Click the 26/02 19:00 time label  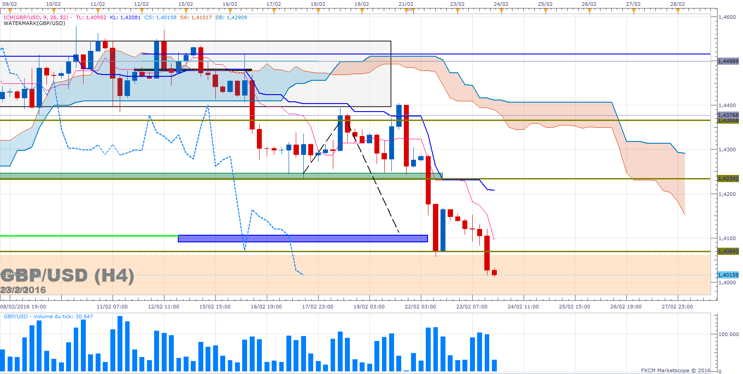626,307
